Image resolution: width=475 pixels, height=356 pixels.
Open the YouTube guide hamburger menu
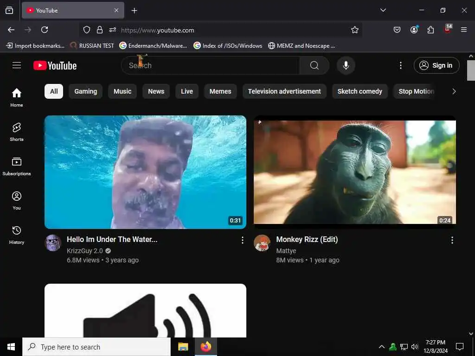coord(17,65)
